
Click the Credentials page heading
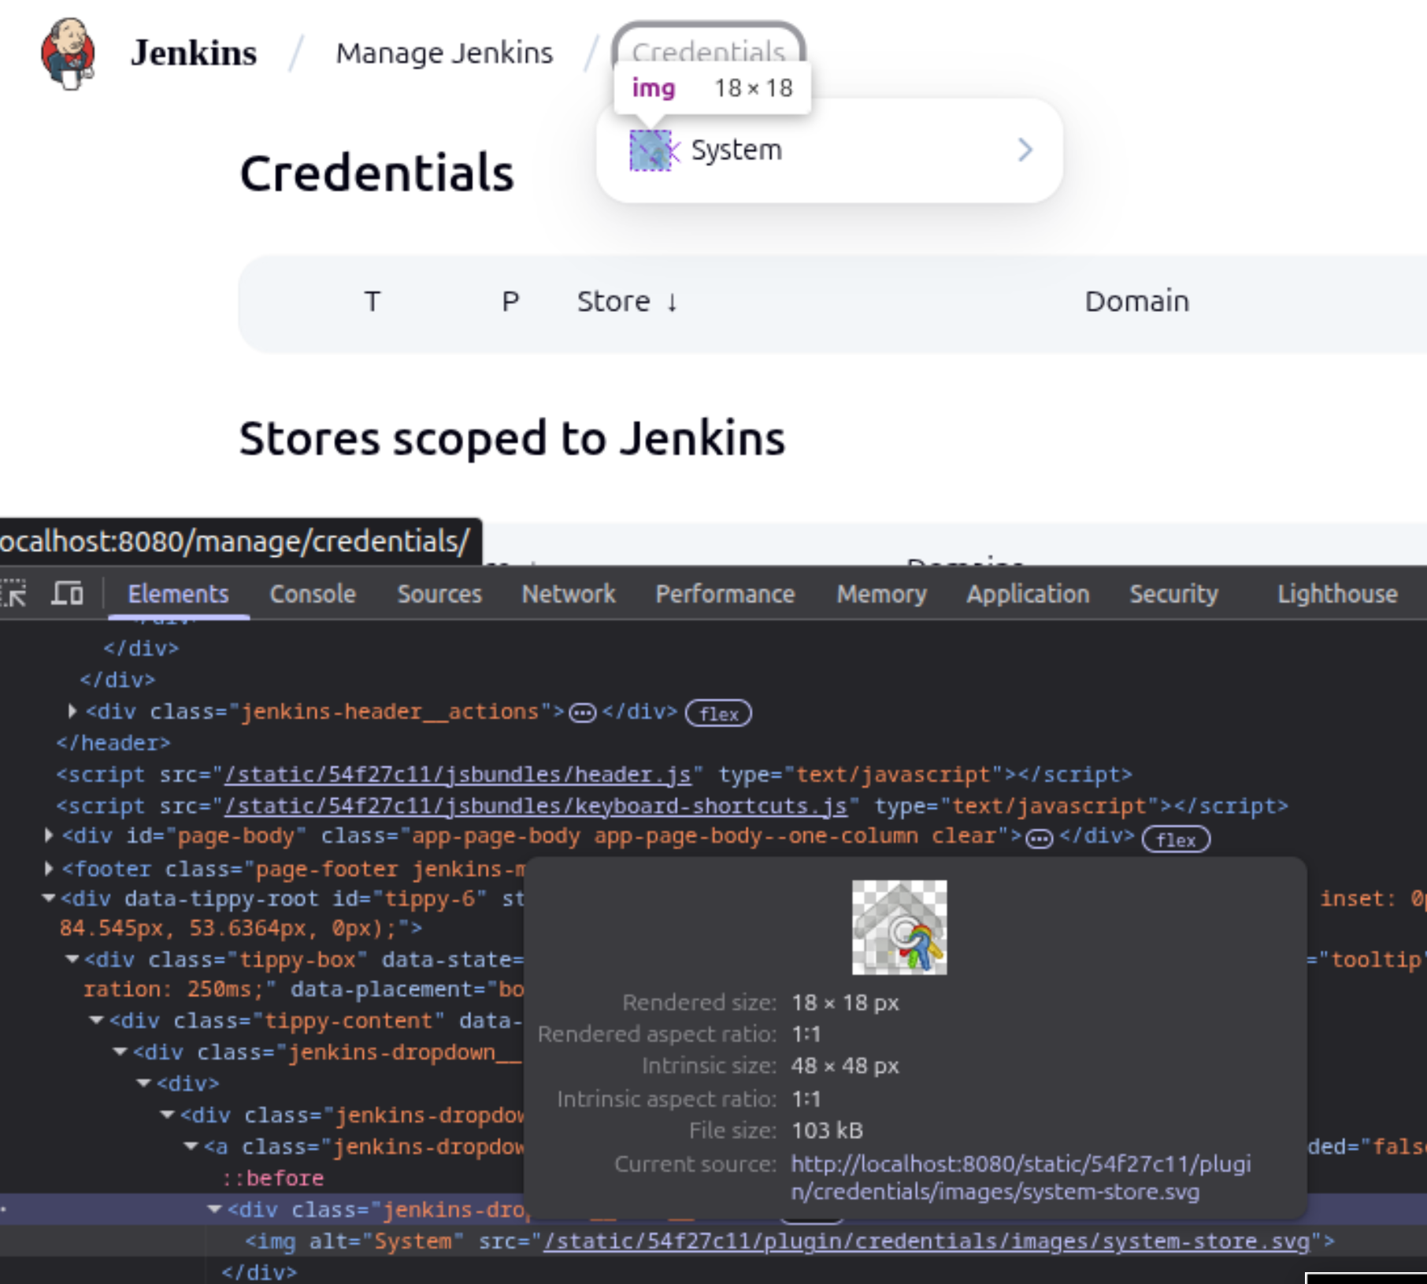[x=376, y=173]
